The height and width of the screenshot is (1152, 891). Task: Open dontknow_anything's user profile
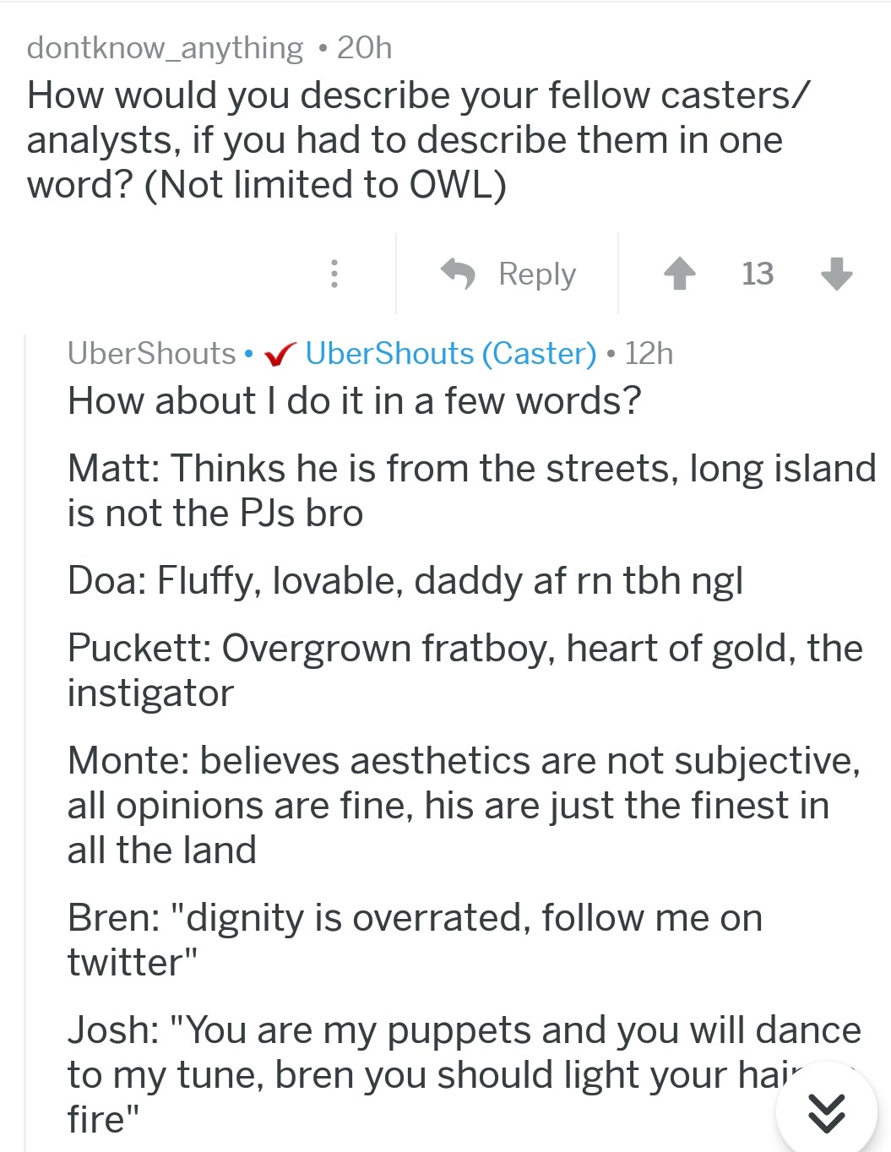point(165,48)
